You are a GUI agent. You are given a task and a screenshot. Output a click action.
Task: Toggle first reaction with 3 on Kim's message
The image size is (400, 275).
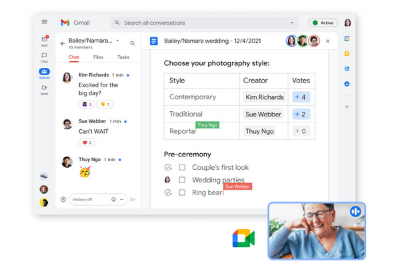tap(87, 105)
